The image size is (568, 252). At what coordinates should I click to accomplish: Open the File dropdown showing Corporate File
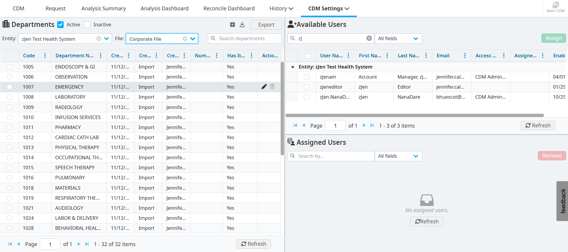pyautogui.click(x=193, y=39)
